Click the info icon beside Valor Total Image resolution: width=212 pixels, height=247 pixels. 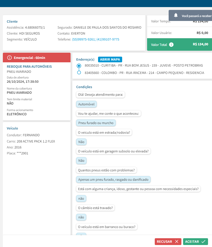(171, 44)
